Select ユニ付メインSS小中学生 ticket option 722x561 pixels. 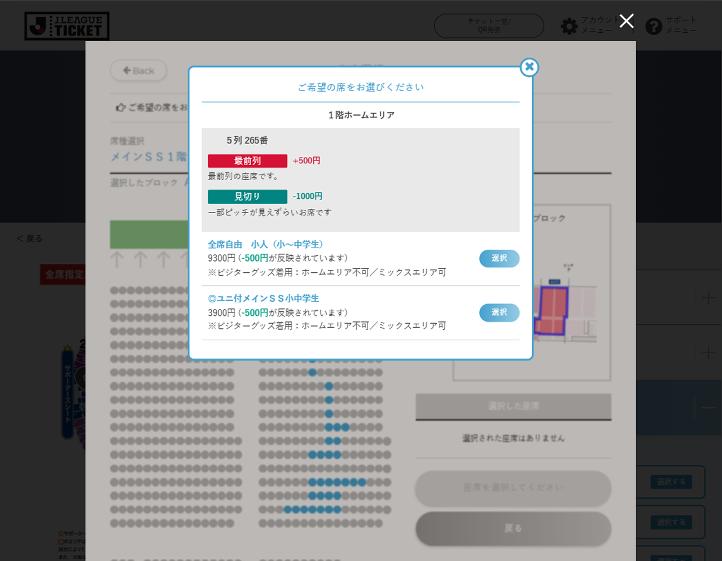(498, 312)
